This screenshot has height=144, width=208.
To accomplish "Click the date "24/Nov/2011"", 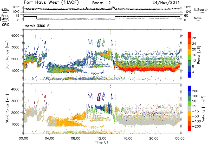I will [x=166, y=2].
